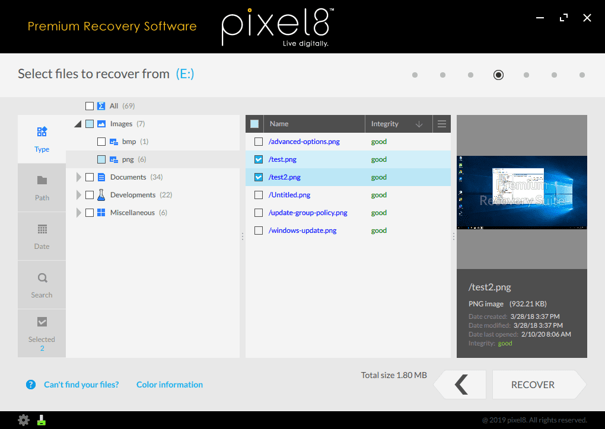This screenshot has height=429, width=605.
Task: Expand the Developments tree node
Action: [x=79, y=194]
